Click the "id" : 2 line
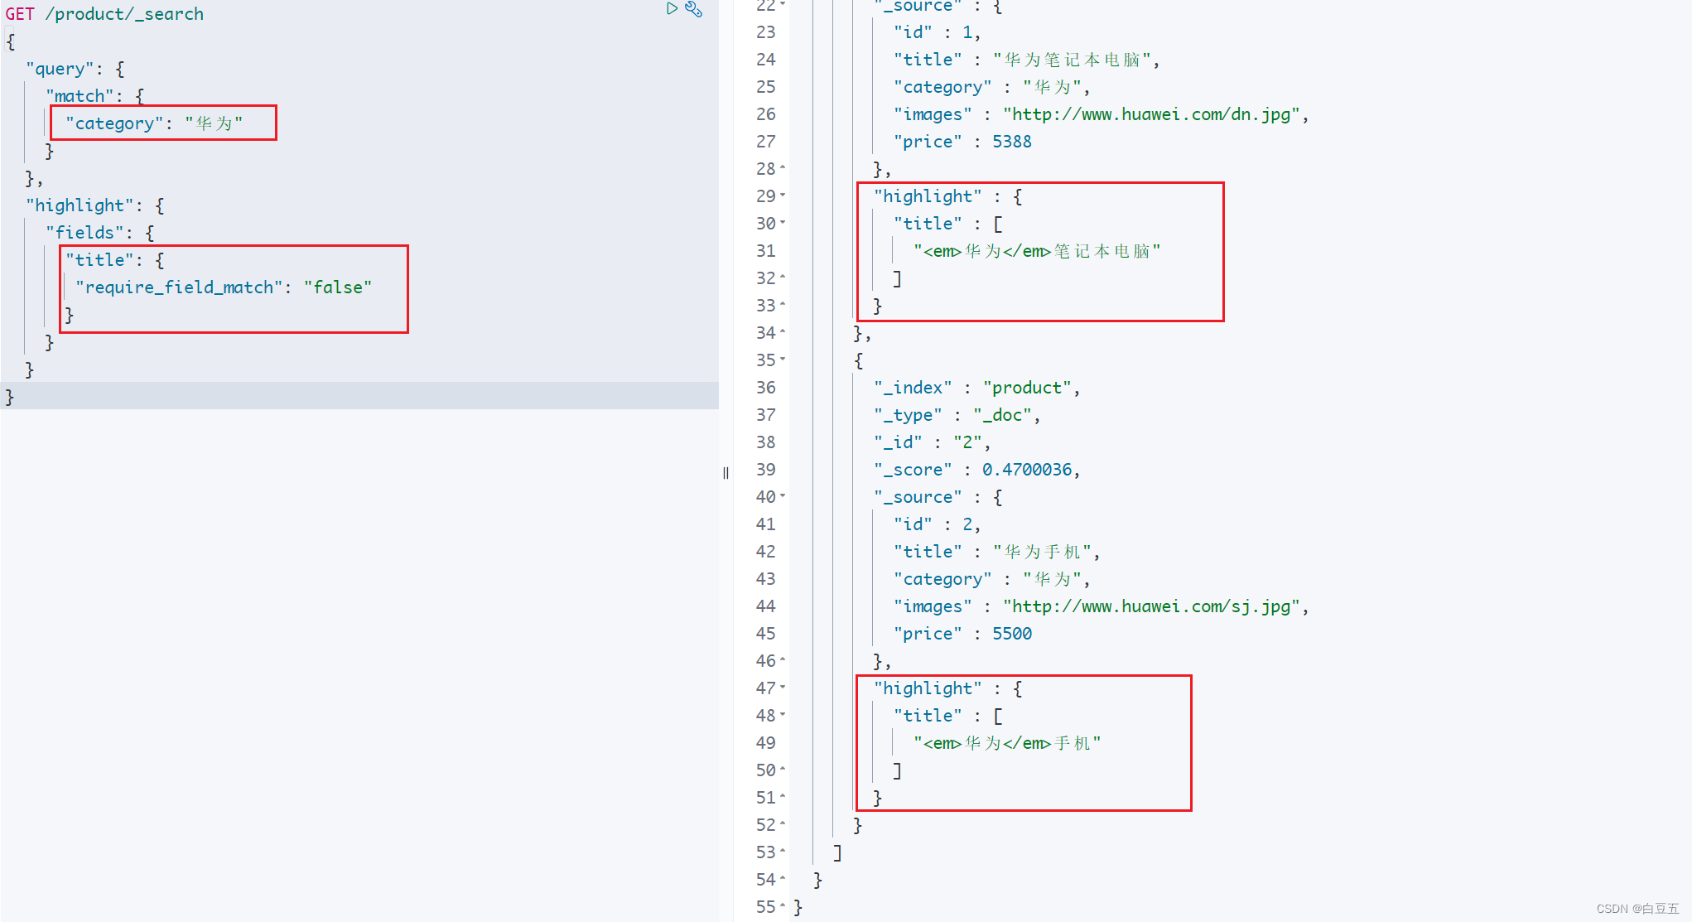 (x=938, y=524)
